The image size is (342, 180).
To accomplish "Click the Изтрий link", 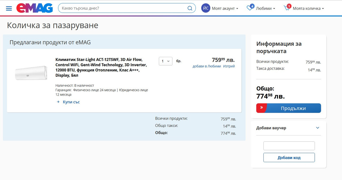I will click(229, 66).
